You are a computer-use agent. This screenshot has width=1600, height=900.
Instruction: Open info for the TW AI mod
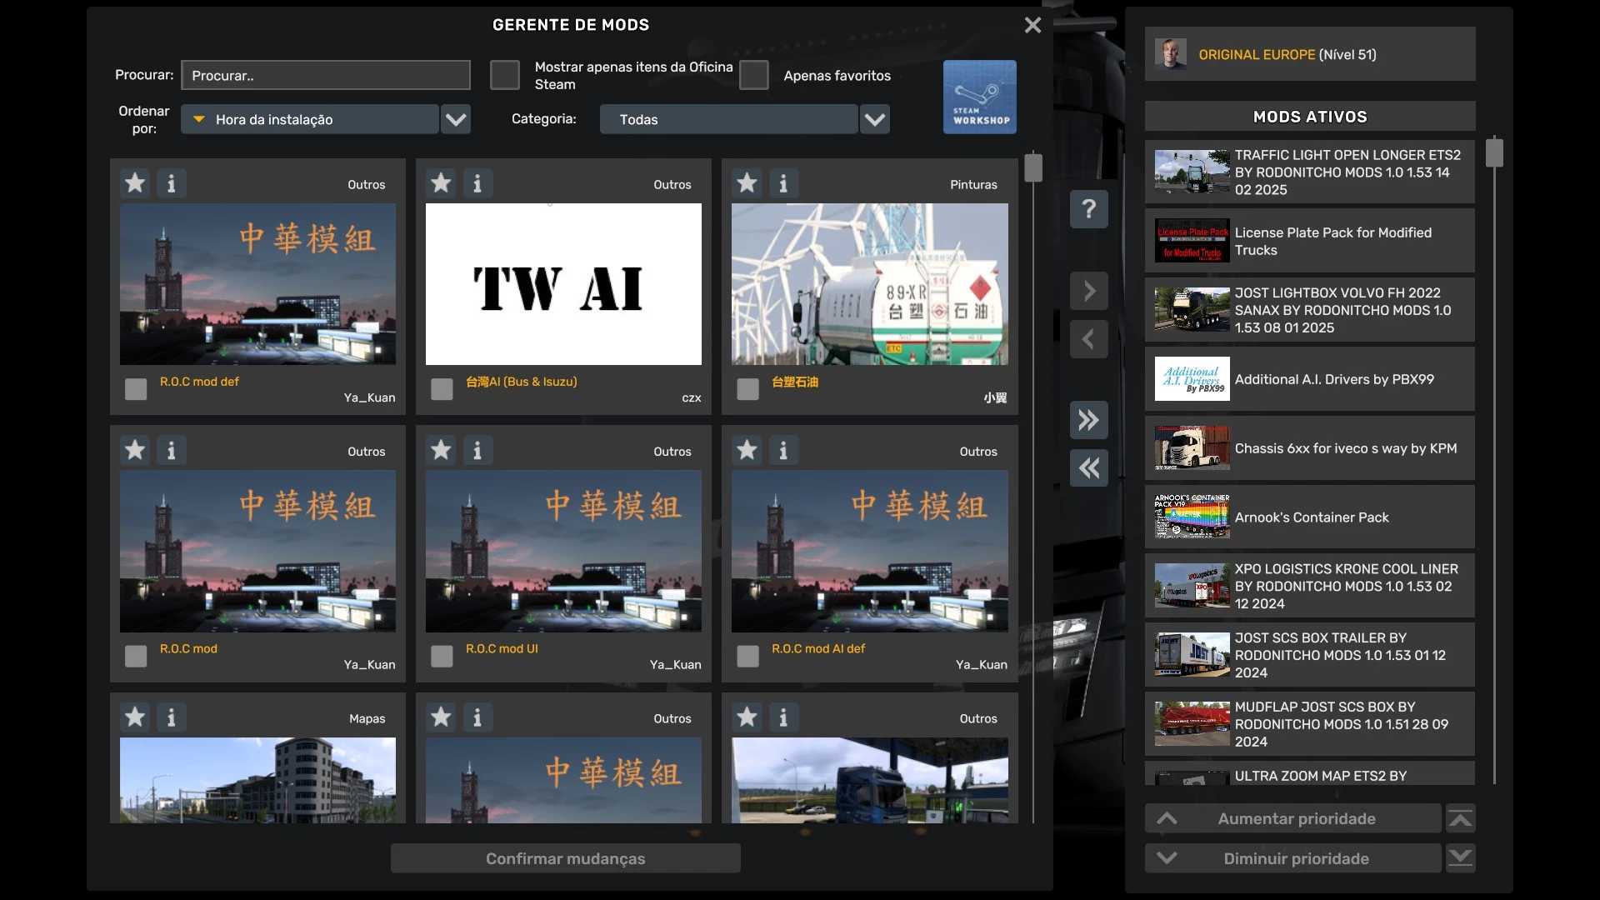pos(477,183)
